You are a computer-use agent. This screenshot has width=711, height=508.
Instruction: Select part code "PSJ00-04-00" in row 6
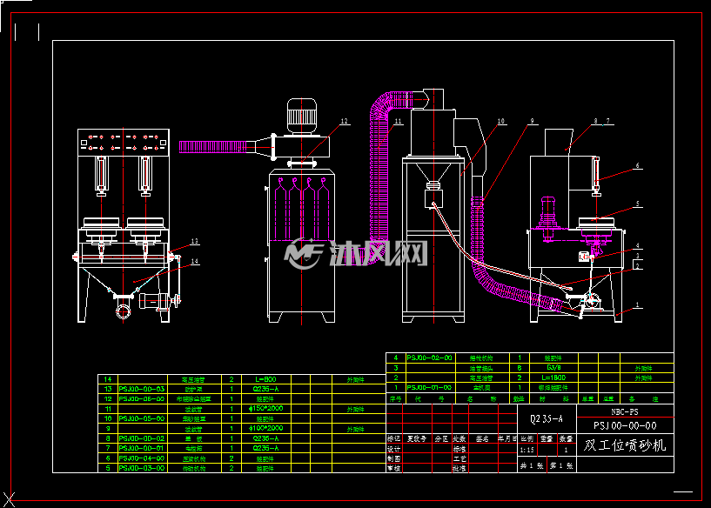pyautogui.click(x=142, y=458)
